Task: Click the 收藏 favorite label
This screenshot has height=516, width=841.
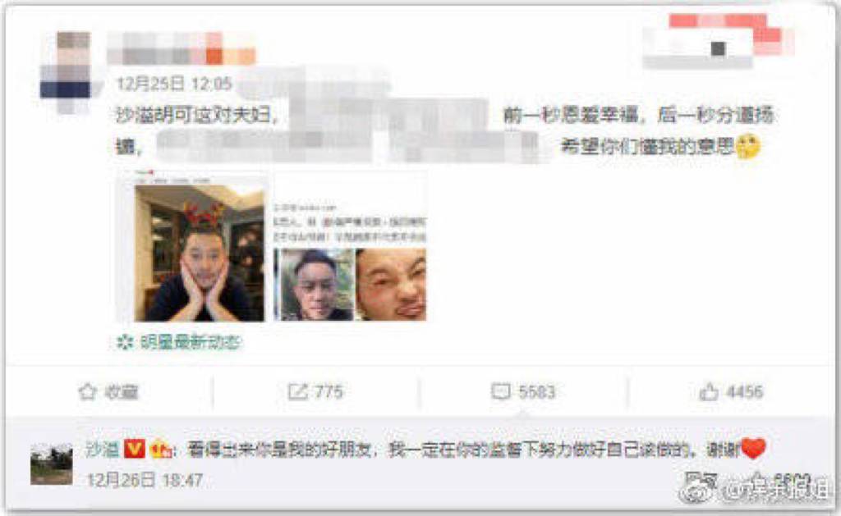Action: coord(122,391)
